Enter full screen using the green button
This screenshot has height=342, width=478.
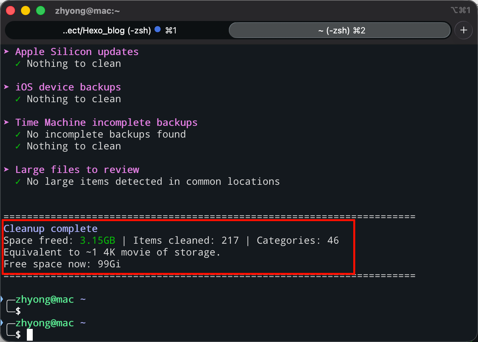click(41, 11)
